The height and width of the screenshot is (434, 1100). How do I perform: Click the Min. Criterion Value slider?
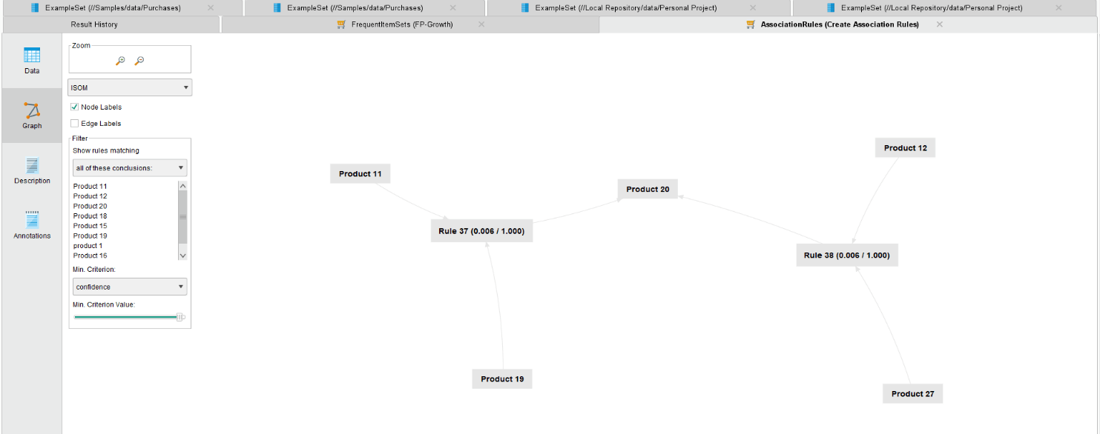tap(126, 317)
